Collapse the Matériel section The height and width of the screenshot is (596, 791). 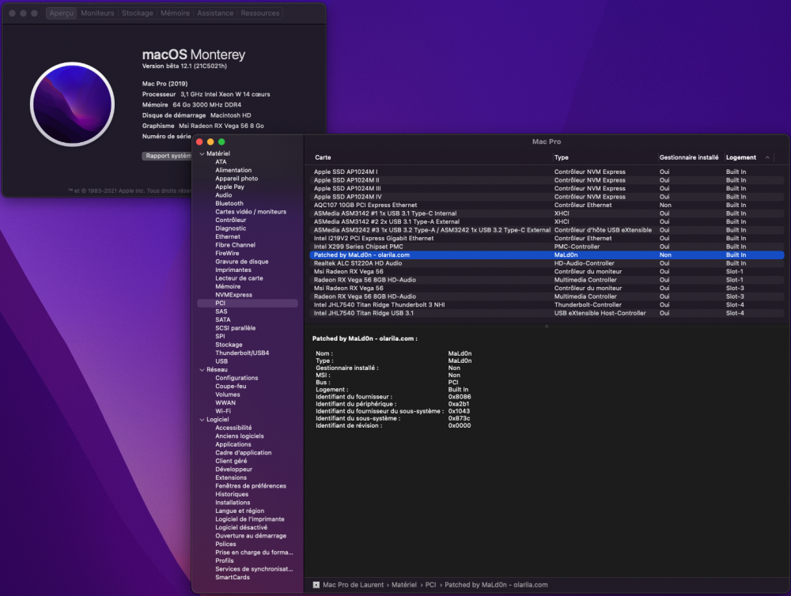(x=202, y=154)
